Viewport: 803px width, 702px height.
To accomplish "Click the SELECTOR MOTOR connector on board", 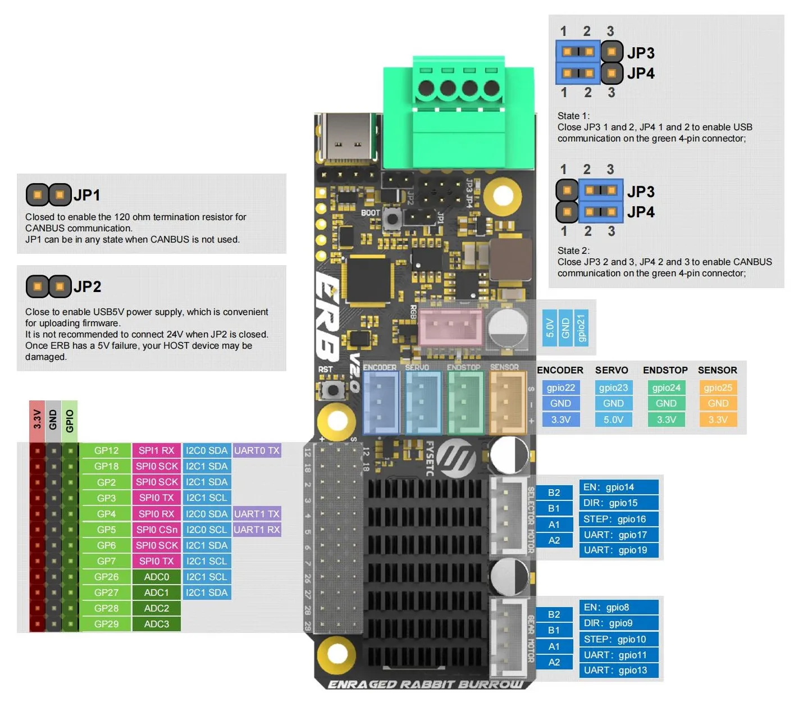I will [508, 516].
